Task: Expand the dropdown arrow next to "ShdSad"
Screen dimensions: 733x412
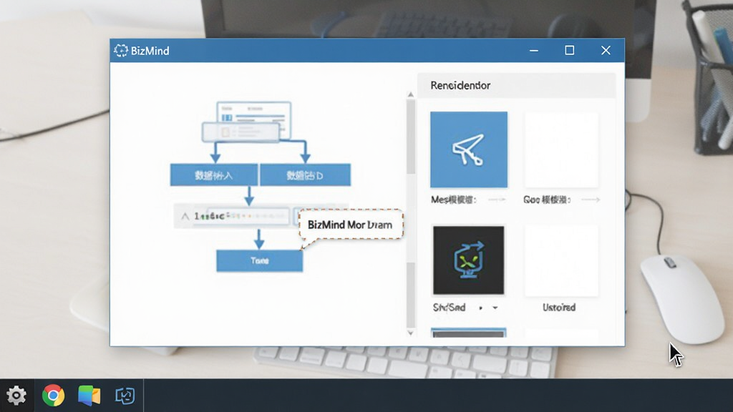Action: 495,308
